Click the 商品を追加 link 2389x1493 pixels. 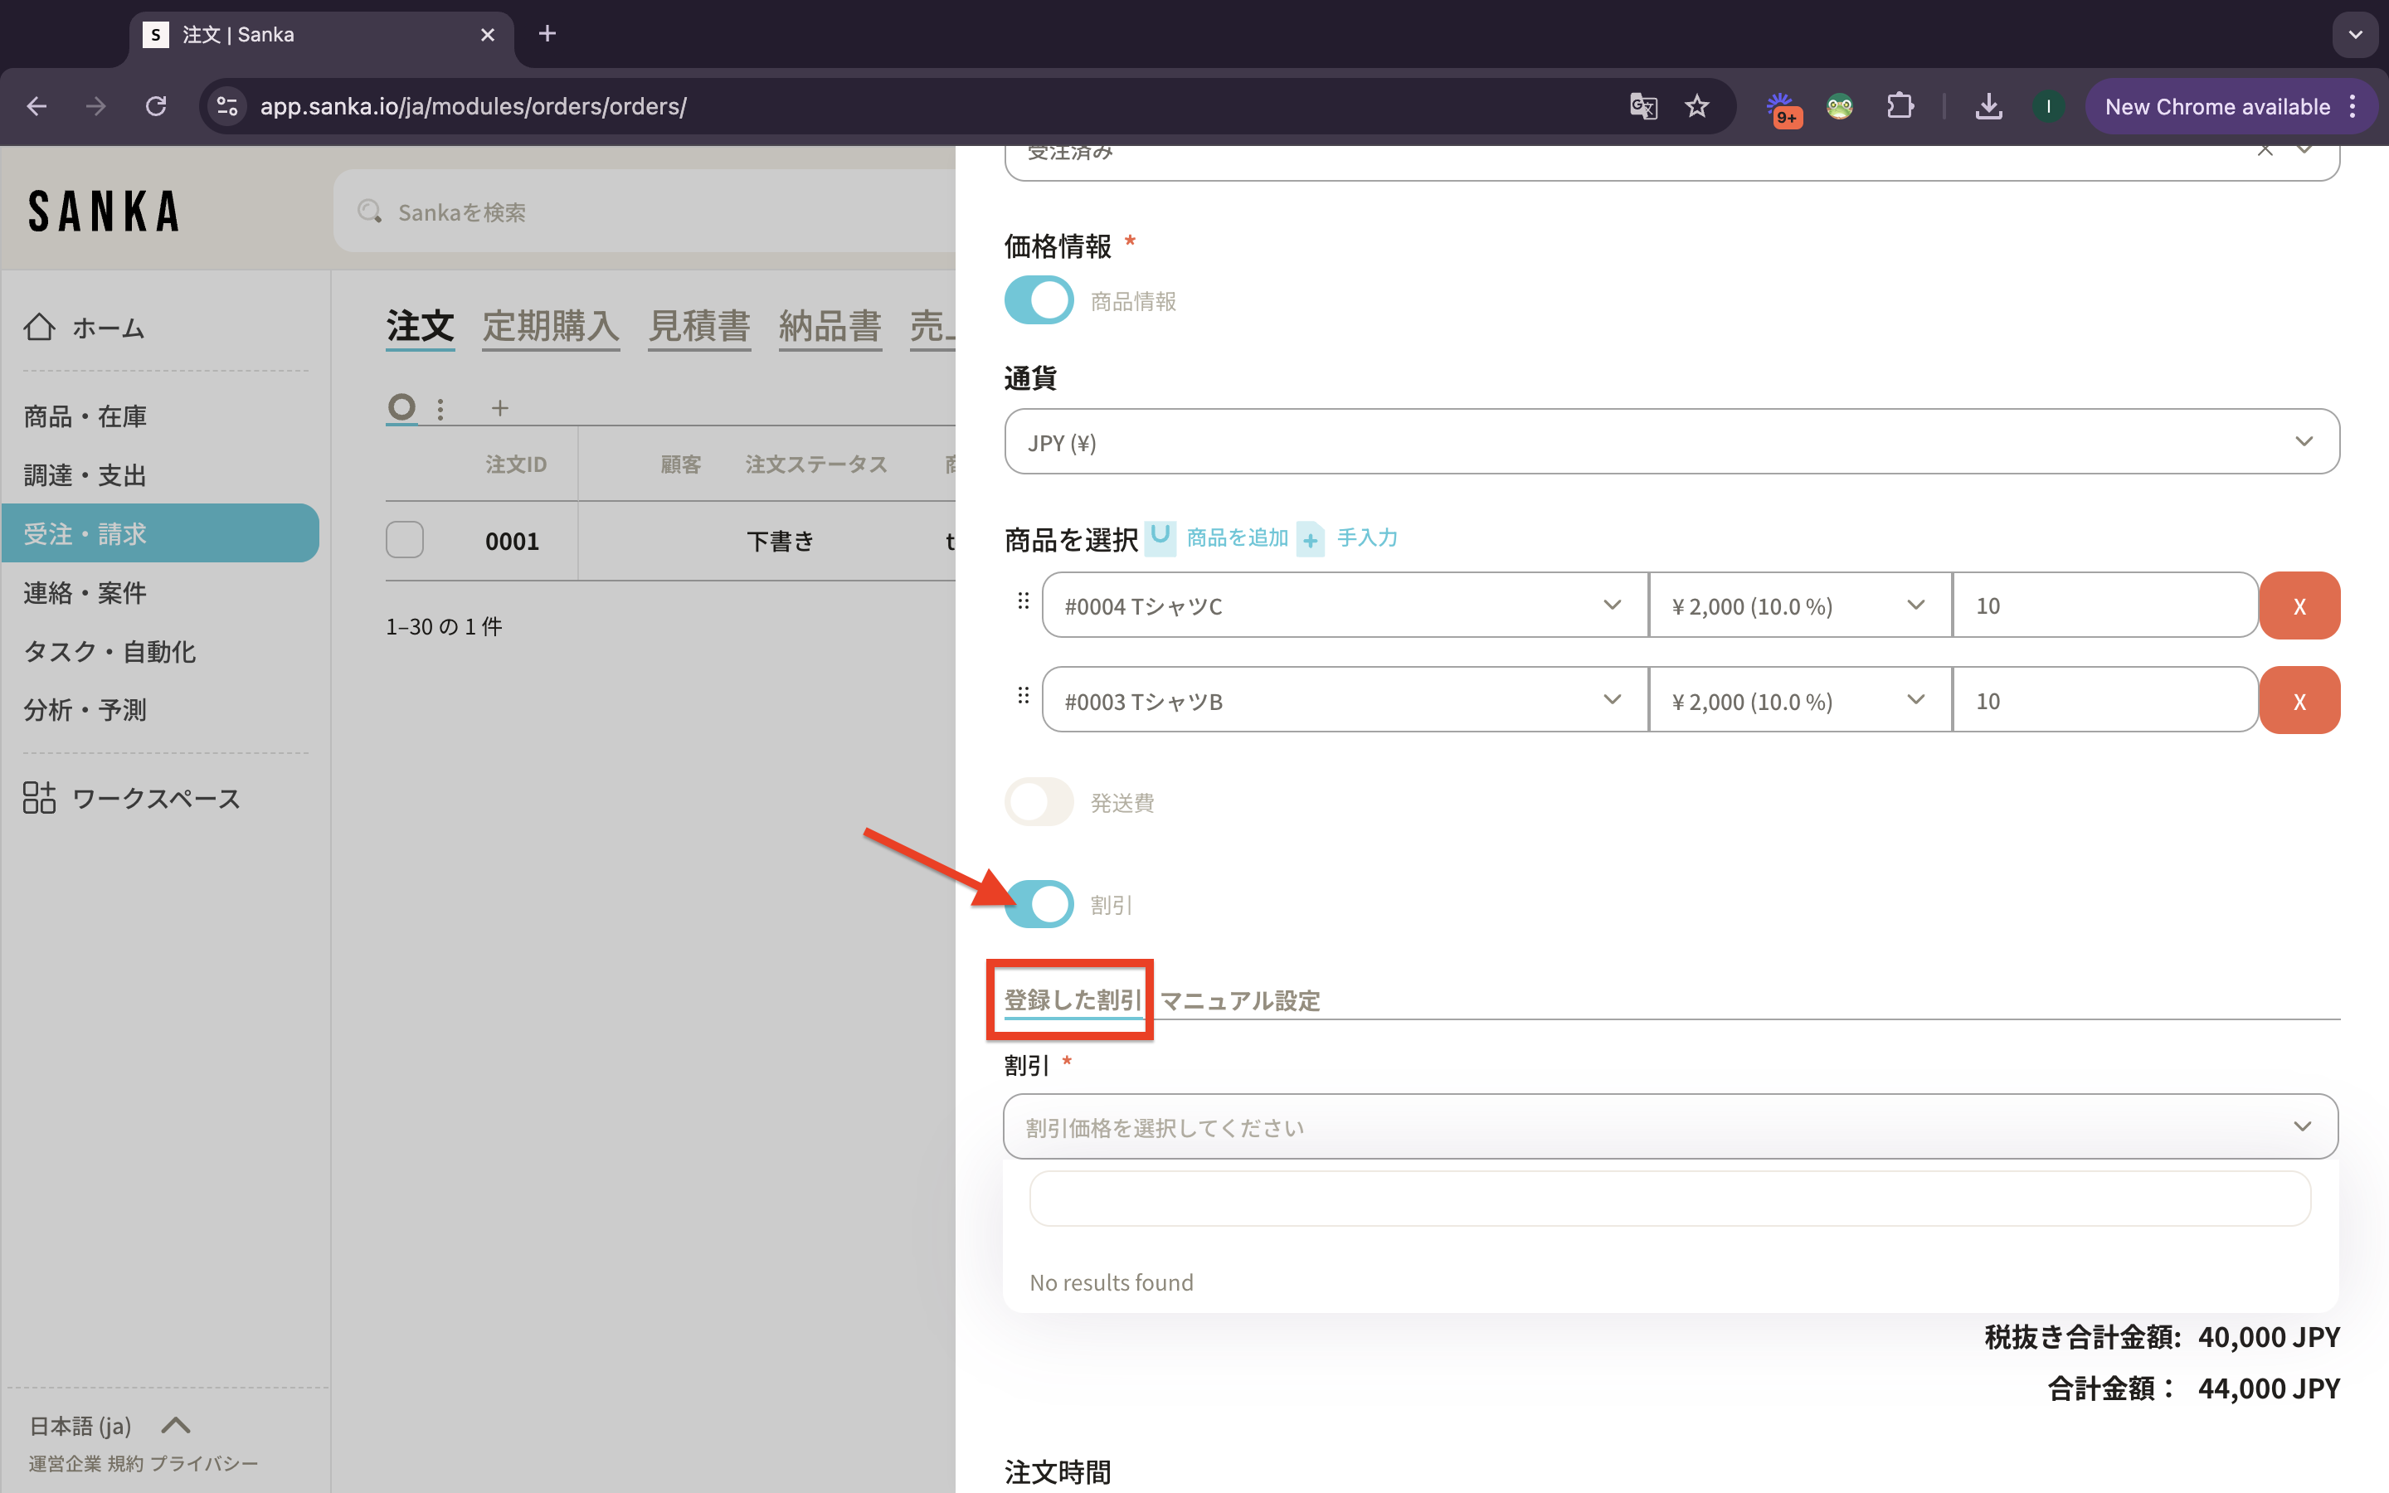[x=1237, y=537]
